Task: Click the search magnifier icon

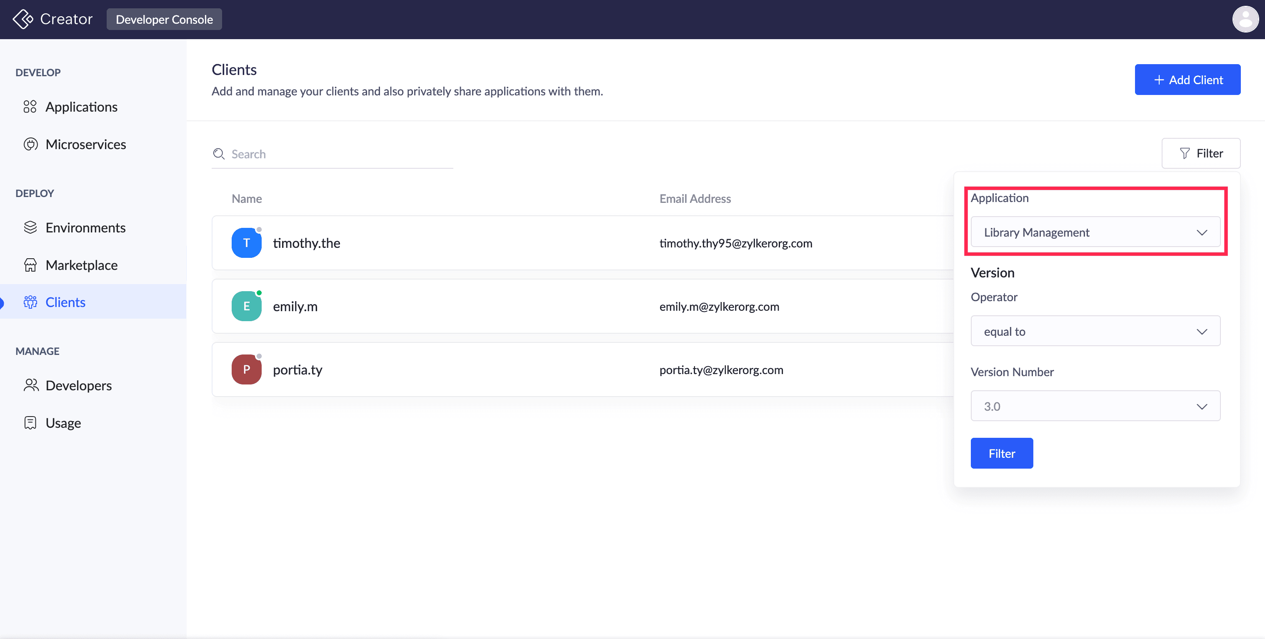Action: pos(218,154)
